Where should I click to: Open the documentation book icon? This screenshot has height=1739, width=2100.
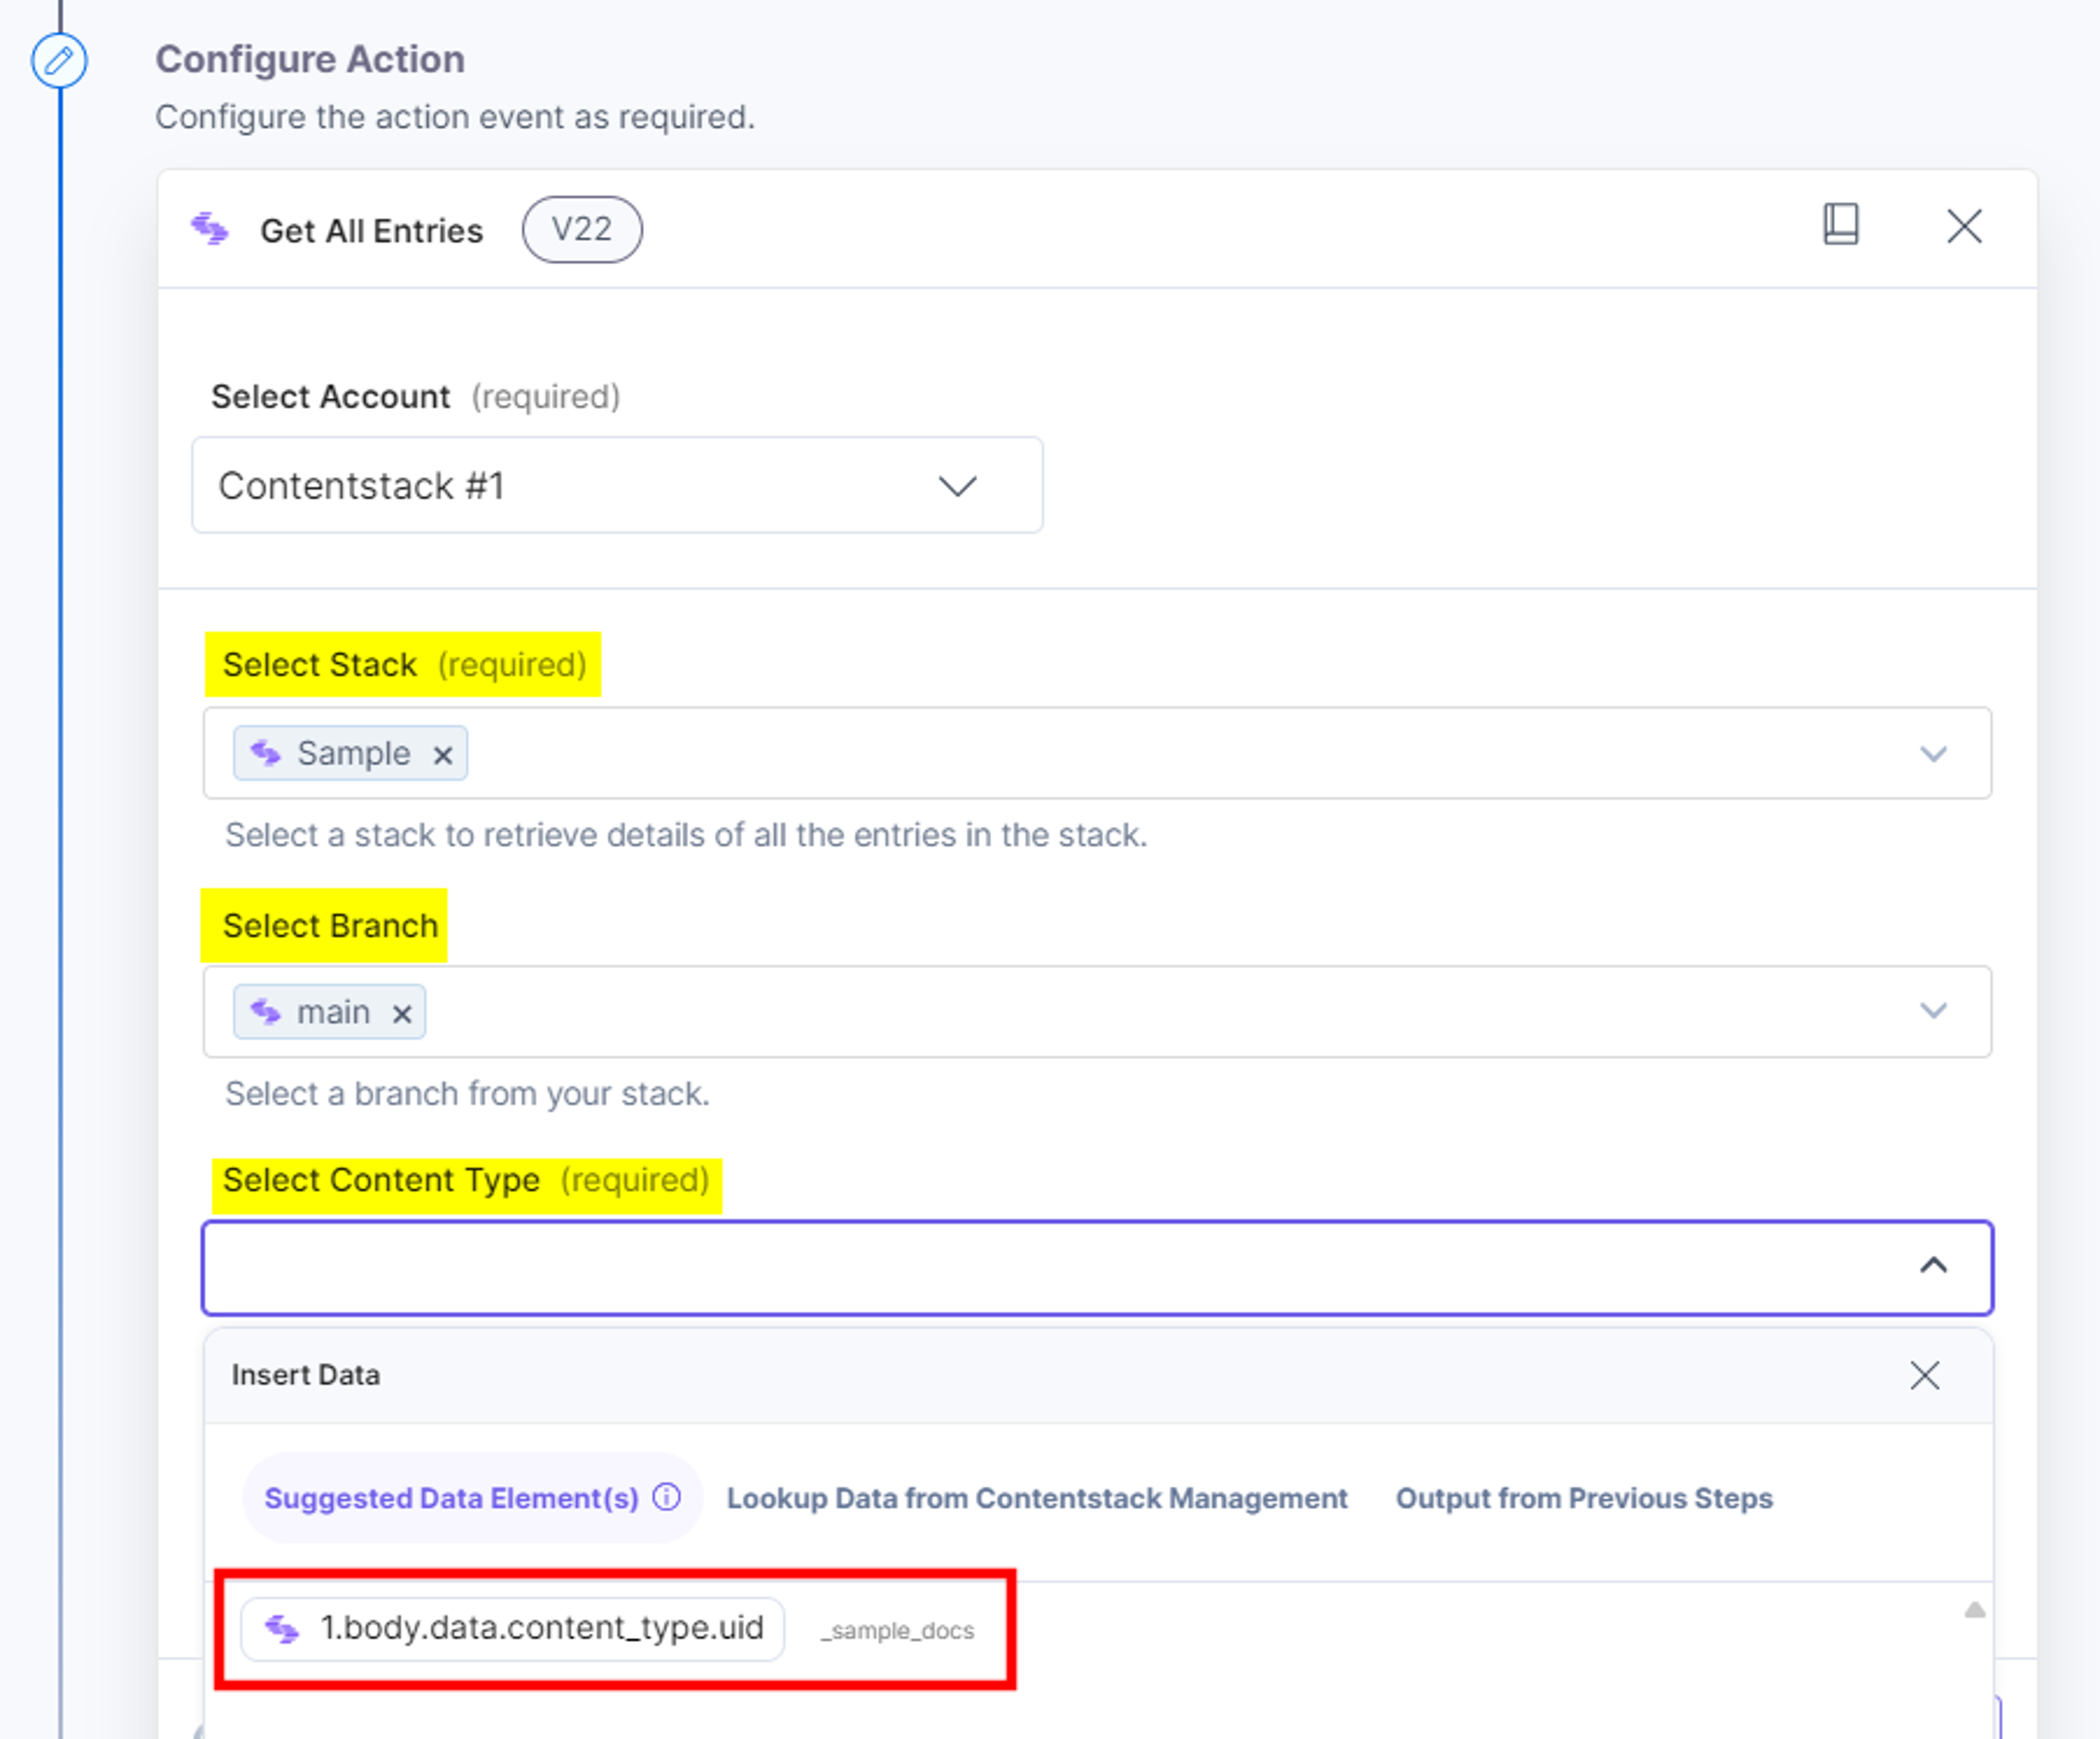[x=1840, y=224]
